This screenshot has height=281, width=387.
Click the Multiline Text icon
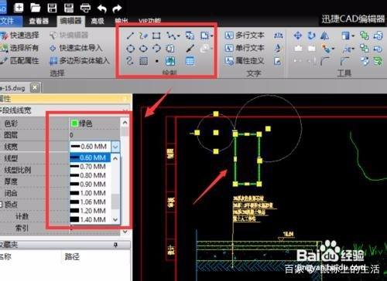pyautogui.click(x=229, y=36)
